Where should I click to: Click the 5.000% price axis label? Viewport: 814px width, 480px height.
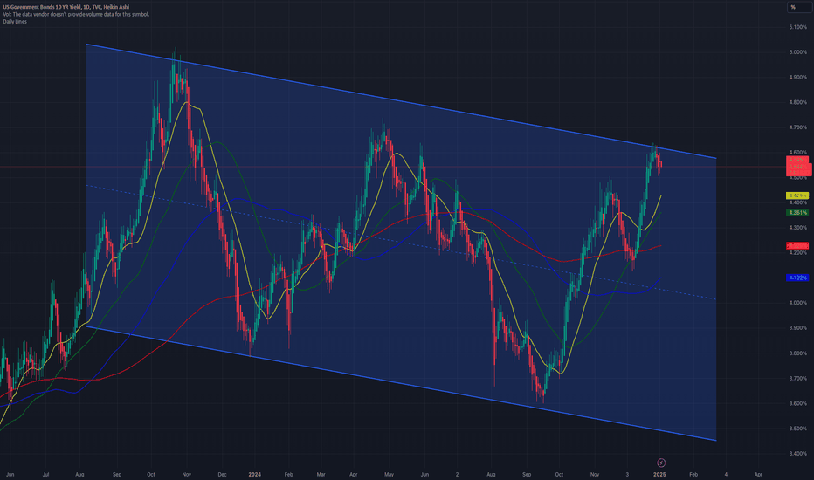click(x=797, y=51)
